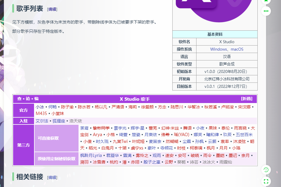Open singer 殷子之瀛 link
This screenshot has height=187, width=281.
coord(152,162)
